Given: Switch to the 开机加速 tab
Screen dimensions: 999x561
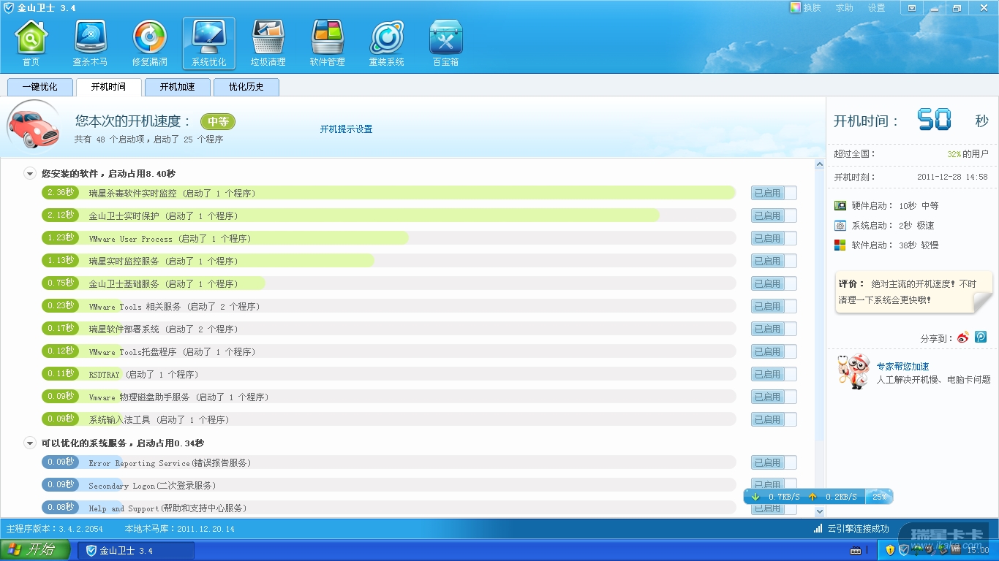Looking at the screenshot, I should 177,87.
